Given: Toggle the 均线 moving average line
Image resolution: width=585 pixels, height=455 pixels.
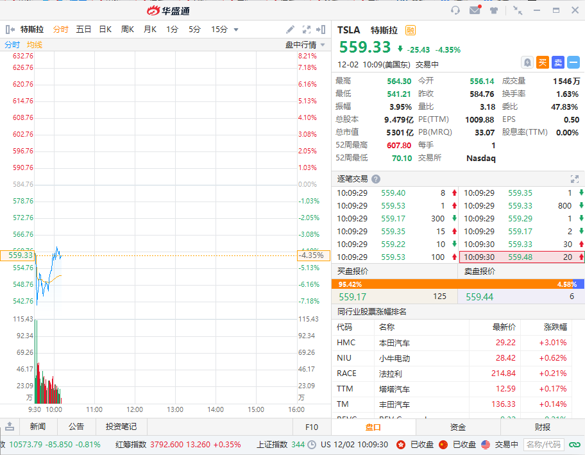Looking at the screenshot, I should tap(35, 45).
